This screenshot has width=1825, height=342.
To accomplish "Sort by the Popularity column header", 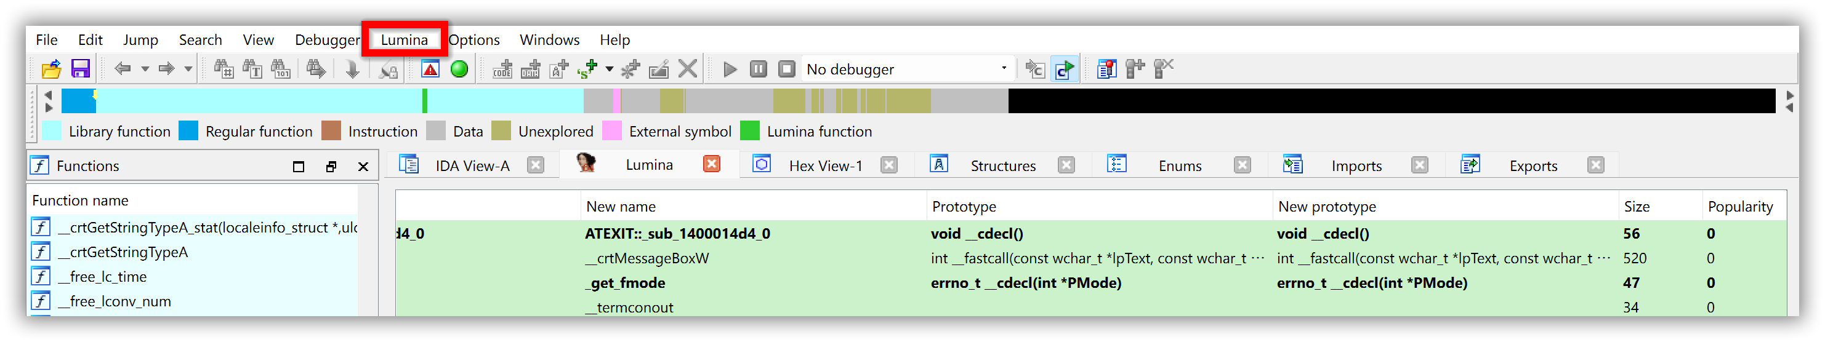I will tap(1740, 207).
